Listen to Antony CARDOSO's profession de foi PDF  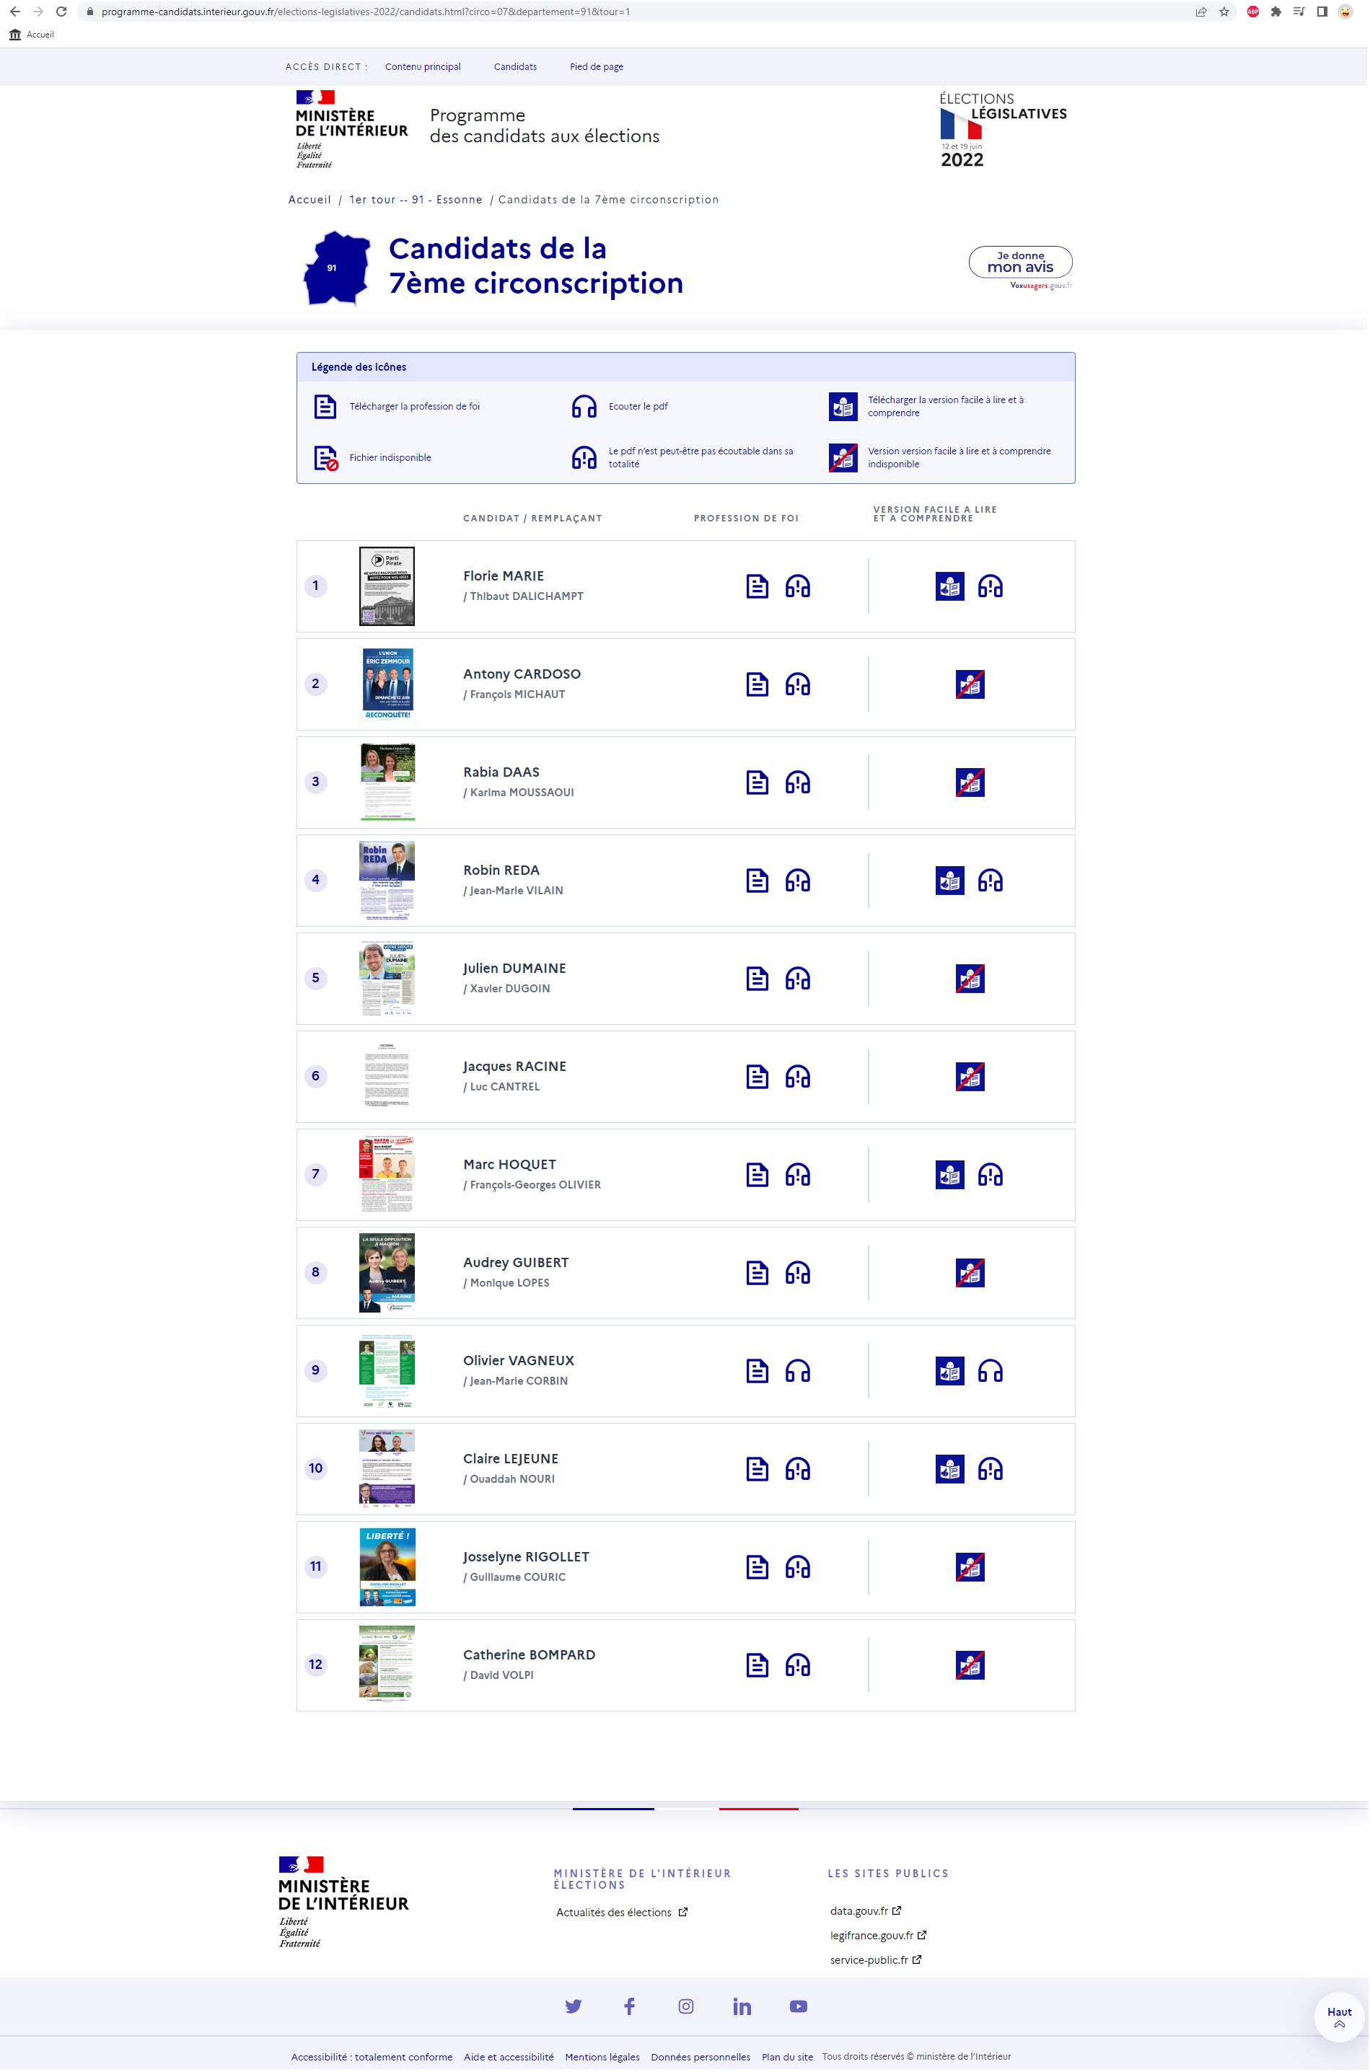tap(797, 684)
